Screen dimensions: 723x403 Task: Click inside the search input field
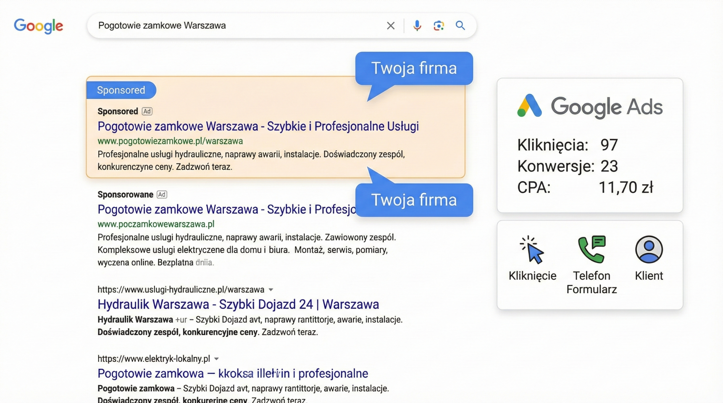point(226,26)
